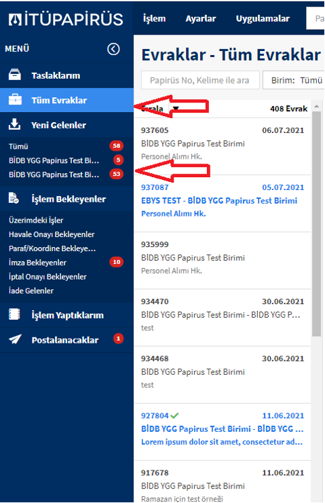Open Paraf/Koordine Bekleyenler
Image resolution: width=325 pixels, height=503 pixels.
[x=52, y=248]
